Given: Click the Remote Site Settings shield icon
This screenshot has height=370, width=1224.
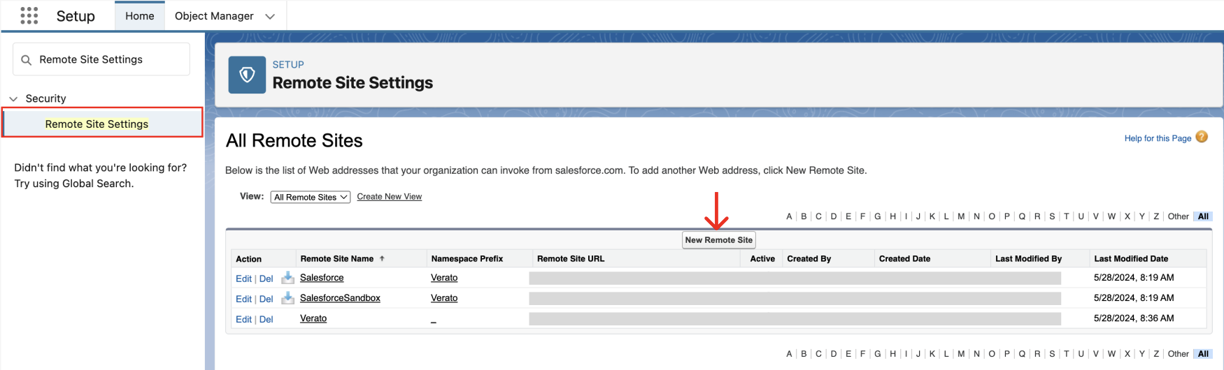Looking at the screenshot, I should [247, 75].
